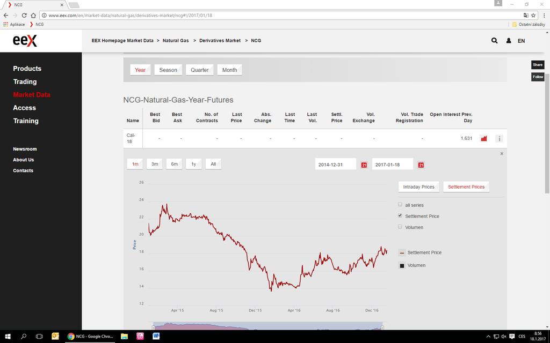550x343 pixels.
Task: Click the translate page icon
Action: [x=525, y=16]
